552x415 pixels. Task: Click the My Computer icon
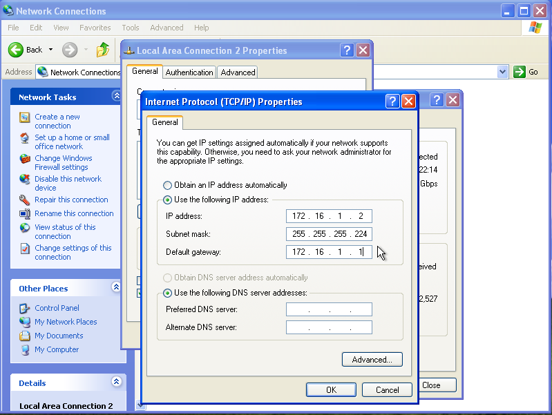pyautogui.click(x=25, y=350)
